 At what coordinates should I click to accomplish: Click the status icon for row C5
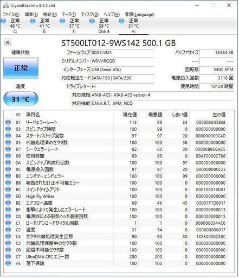[8, 243]
